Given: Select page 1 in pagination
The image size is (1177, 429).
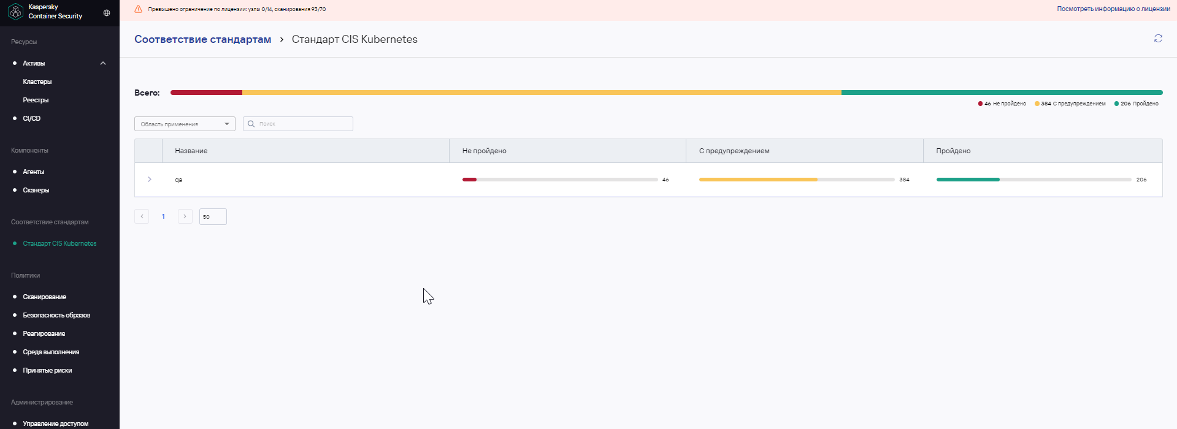Looking at the screenshot, I should [163, 216].
